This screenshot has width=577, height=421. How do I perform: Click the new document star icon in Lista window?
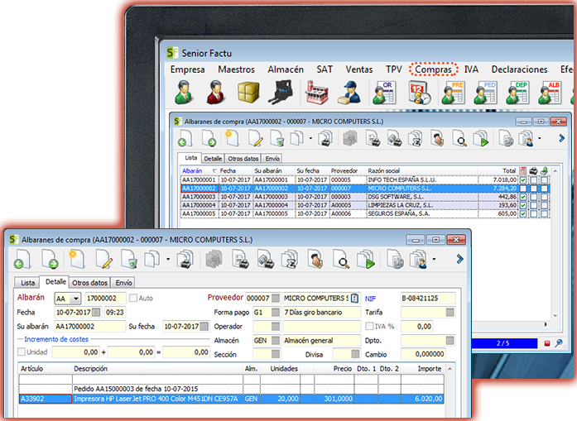tap(232, 139)
